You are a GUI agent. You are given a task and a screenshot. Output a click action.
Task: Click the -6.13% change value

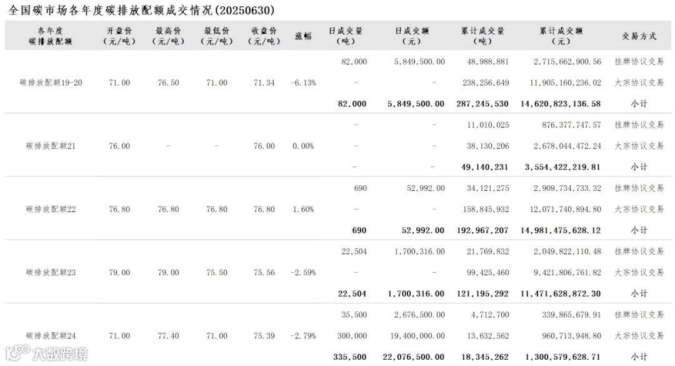point(303,83)
